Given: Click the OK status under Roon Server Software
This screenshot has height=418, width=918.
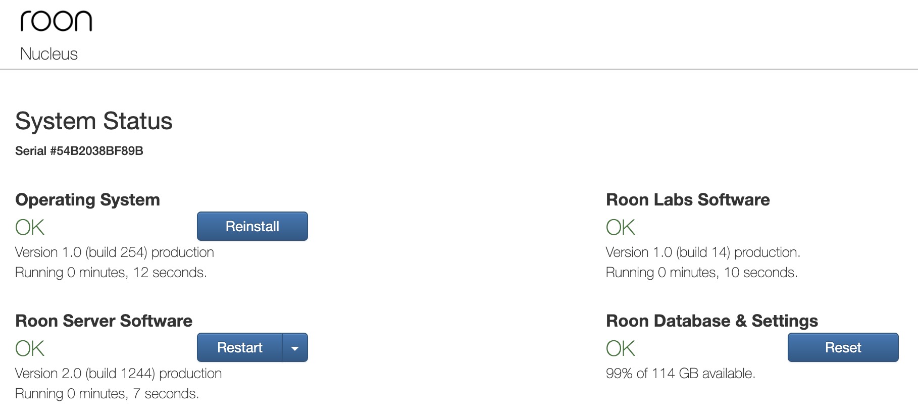Looking at the screenshot, I should pos(30,348).
